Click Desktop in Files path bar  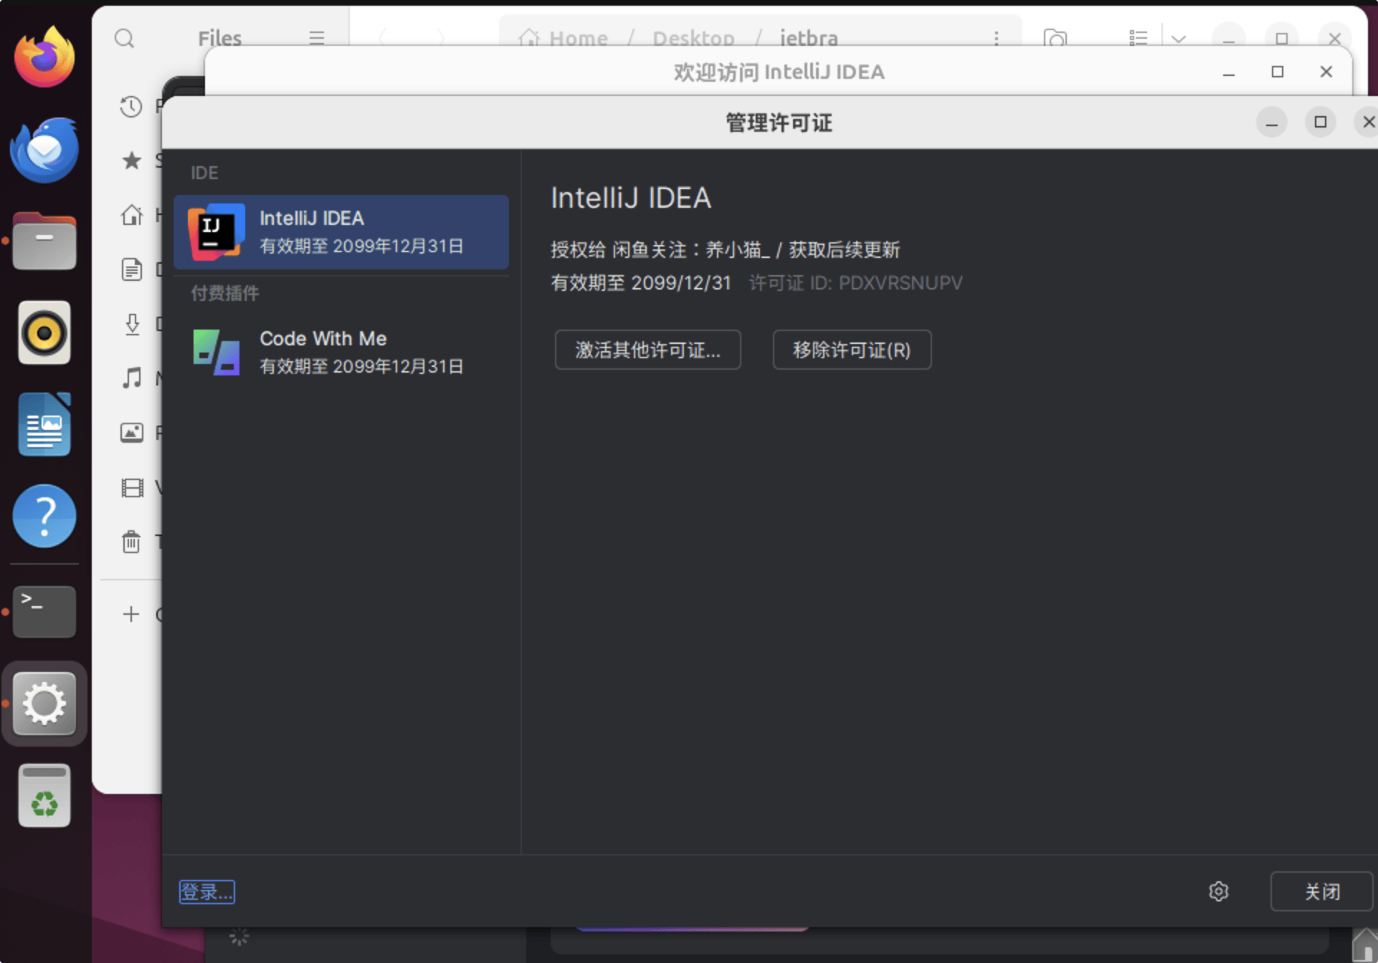pyautogui.click(x=693, y=38)
